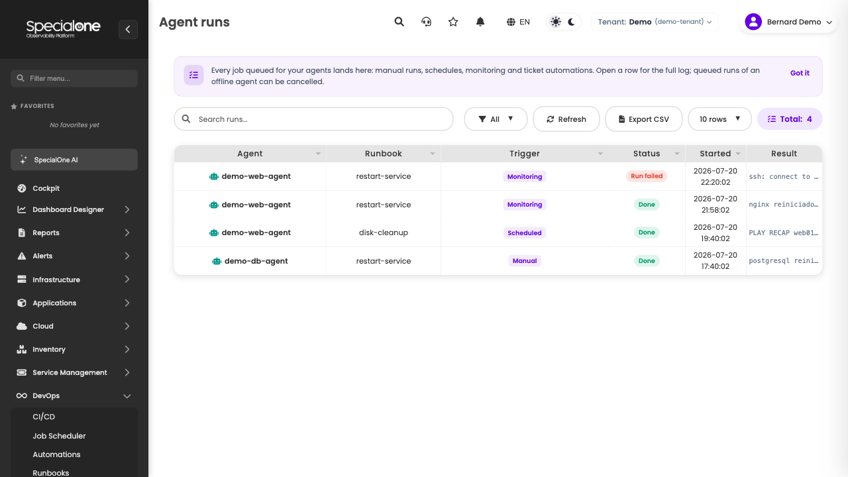Click the Service Management ticket icon
This screenshot has height=477, width=848.
tap(22, 372)
